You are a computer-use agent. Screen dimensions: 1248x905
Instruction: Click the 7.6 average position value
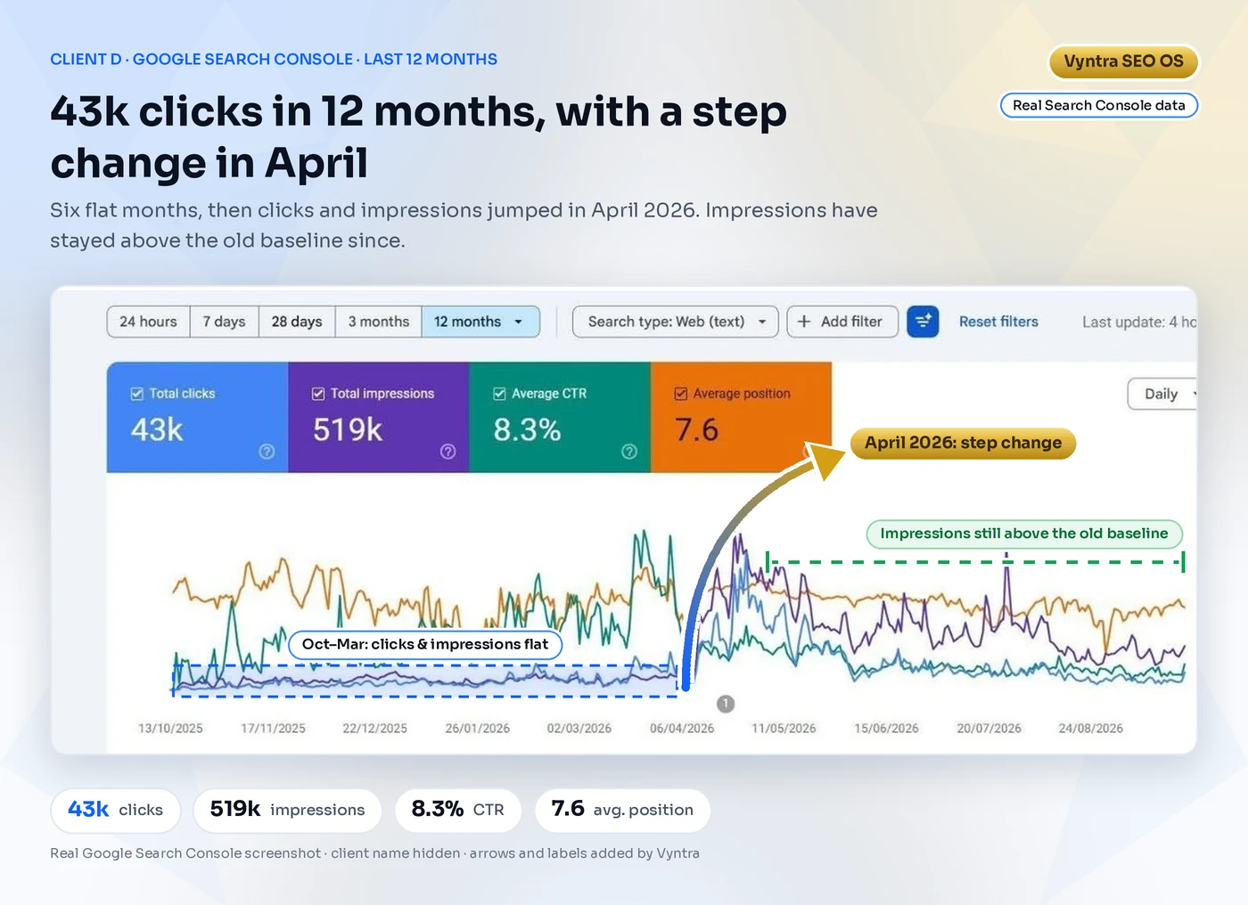click(696, 430)
